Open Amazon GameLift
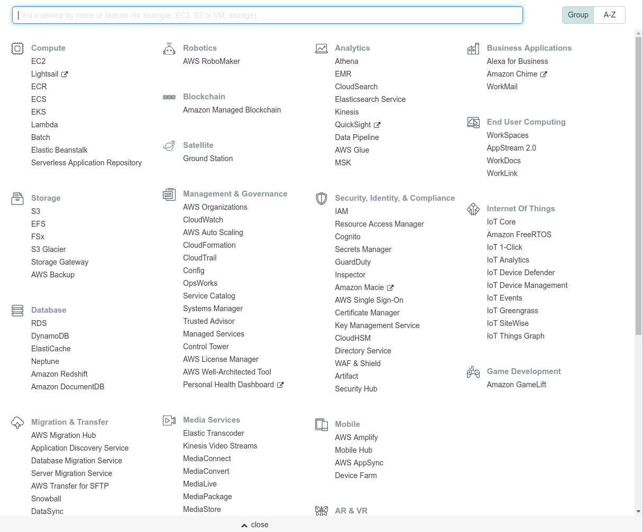643x532 pixels. point(517,385)
